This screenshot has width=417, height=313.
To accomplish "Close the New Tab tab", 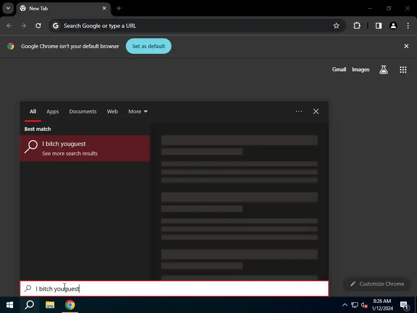I will 104,8.
